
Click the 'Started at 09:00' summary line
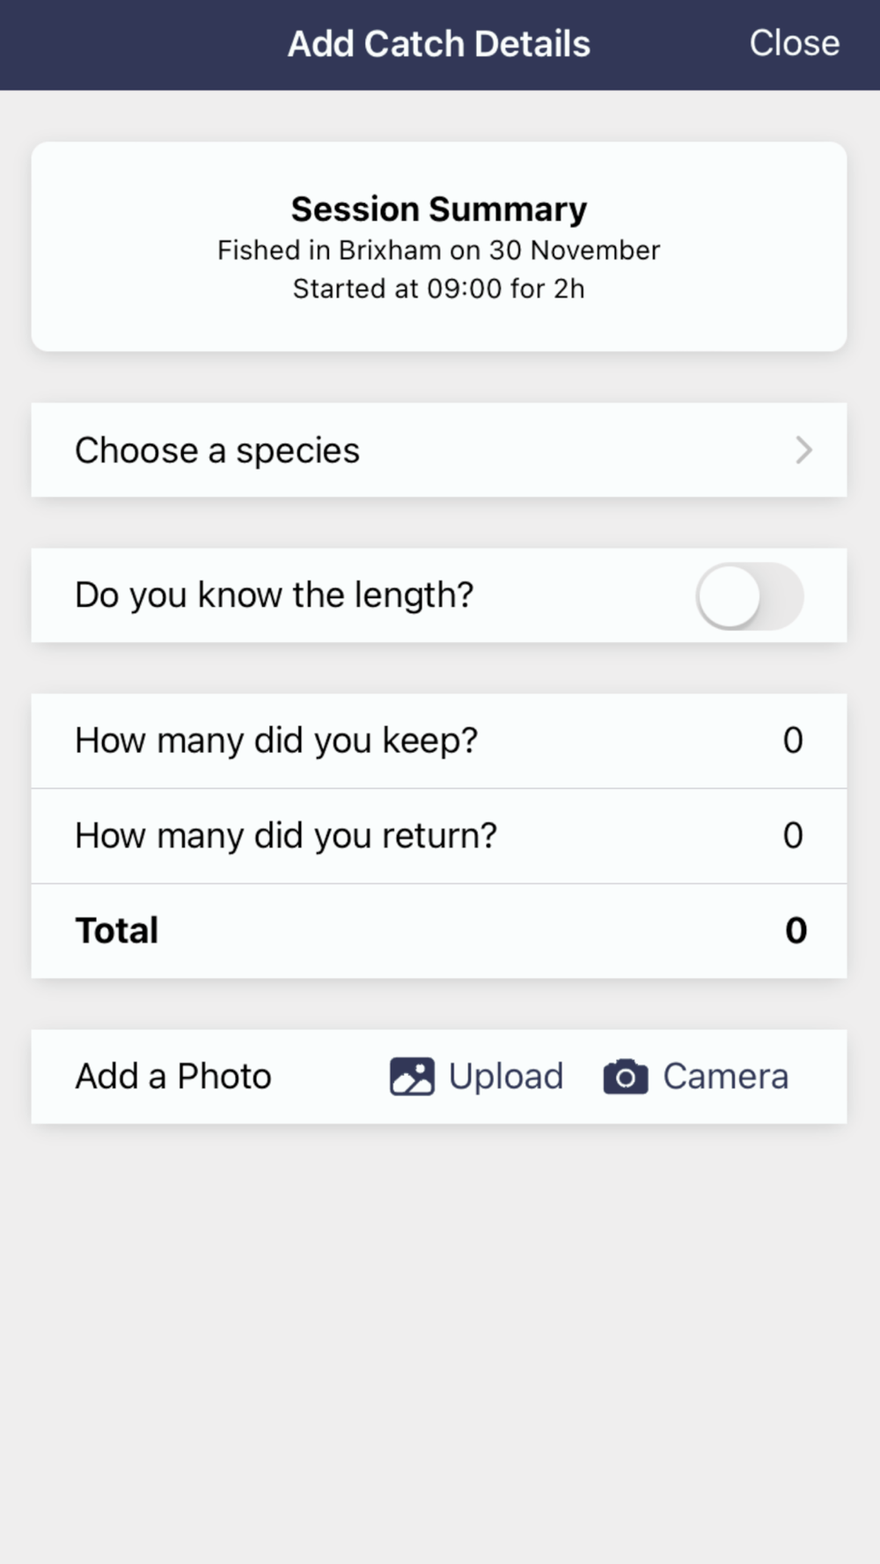pyautogui.click(x=439, y=289)
